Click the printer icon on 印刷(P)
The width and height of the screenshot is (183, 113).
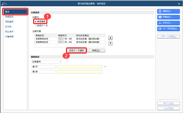click(x=160, y=17)
